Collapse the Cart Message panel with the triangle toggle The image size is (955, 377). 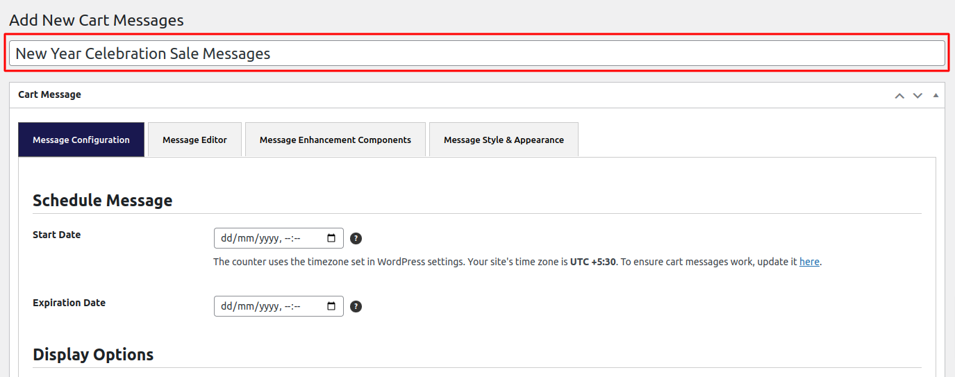coord(936,95)
